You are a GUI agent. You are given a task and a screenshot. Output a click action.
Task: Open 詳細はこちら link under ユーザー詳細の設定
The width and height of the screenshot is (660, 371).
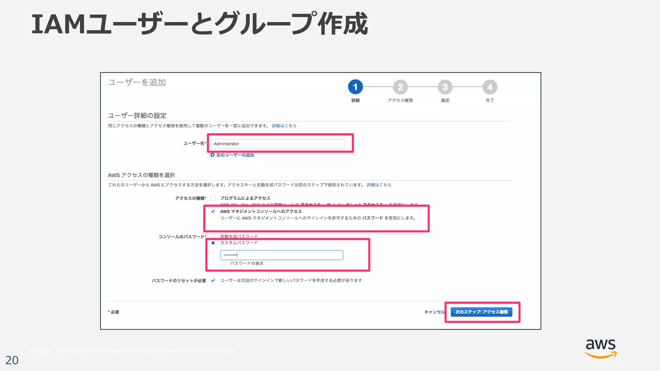[x=284, y=126]
